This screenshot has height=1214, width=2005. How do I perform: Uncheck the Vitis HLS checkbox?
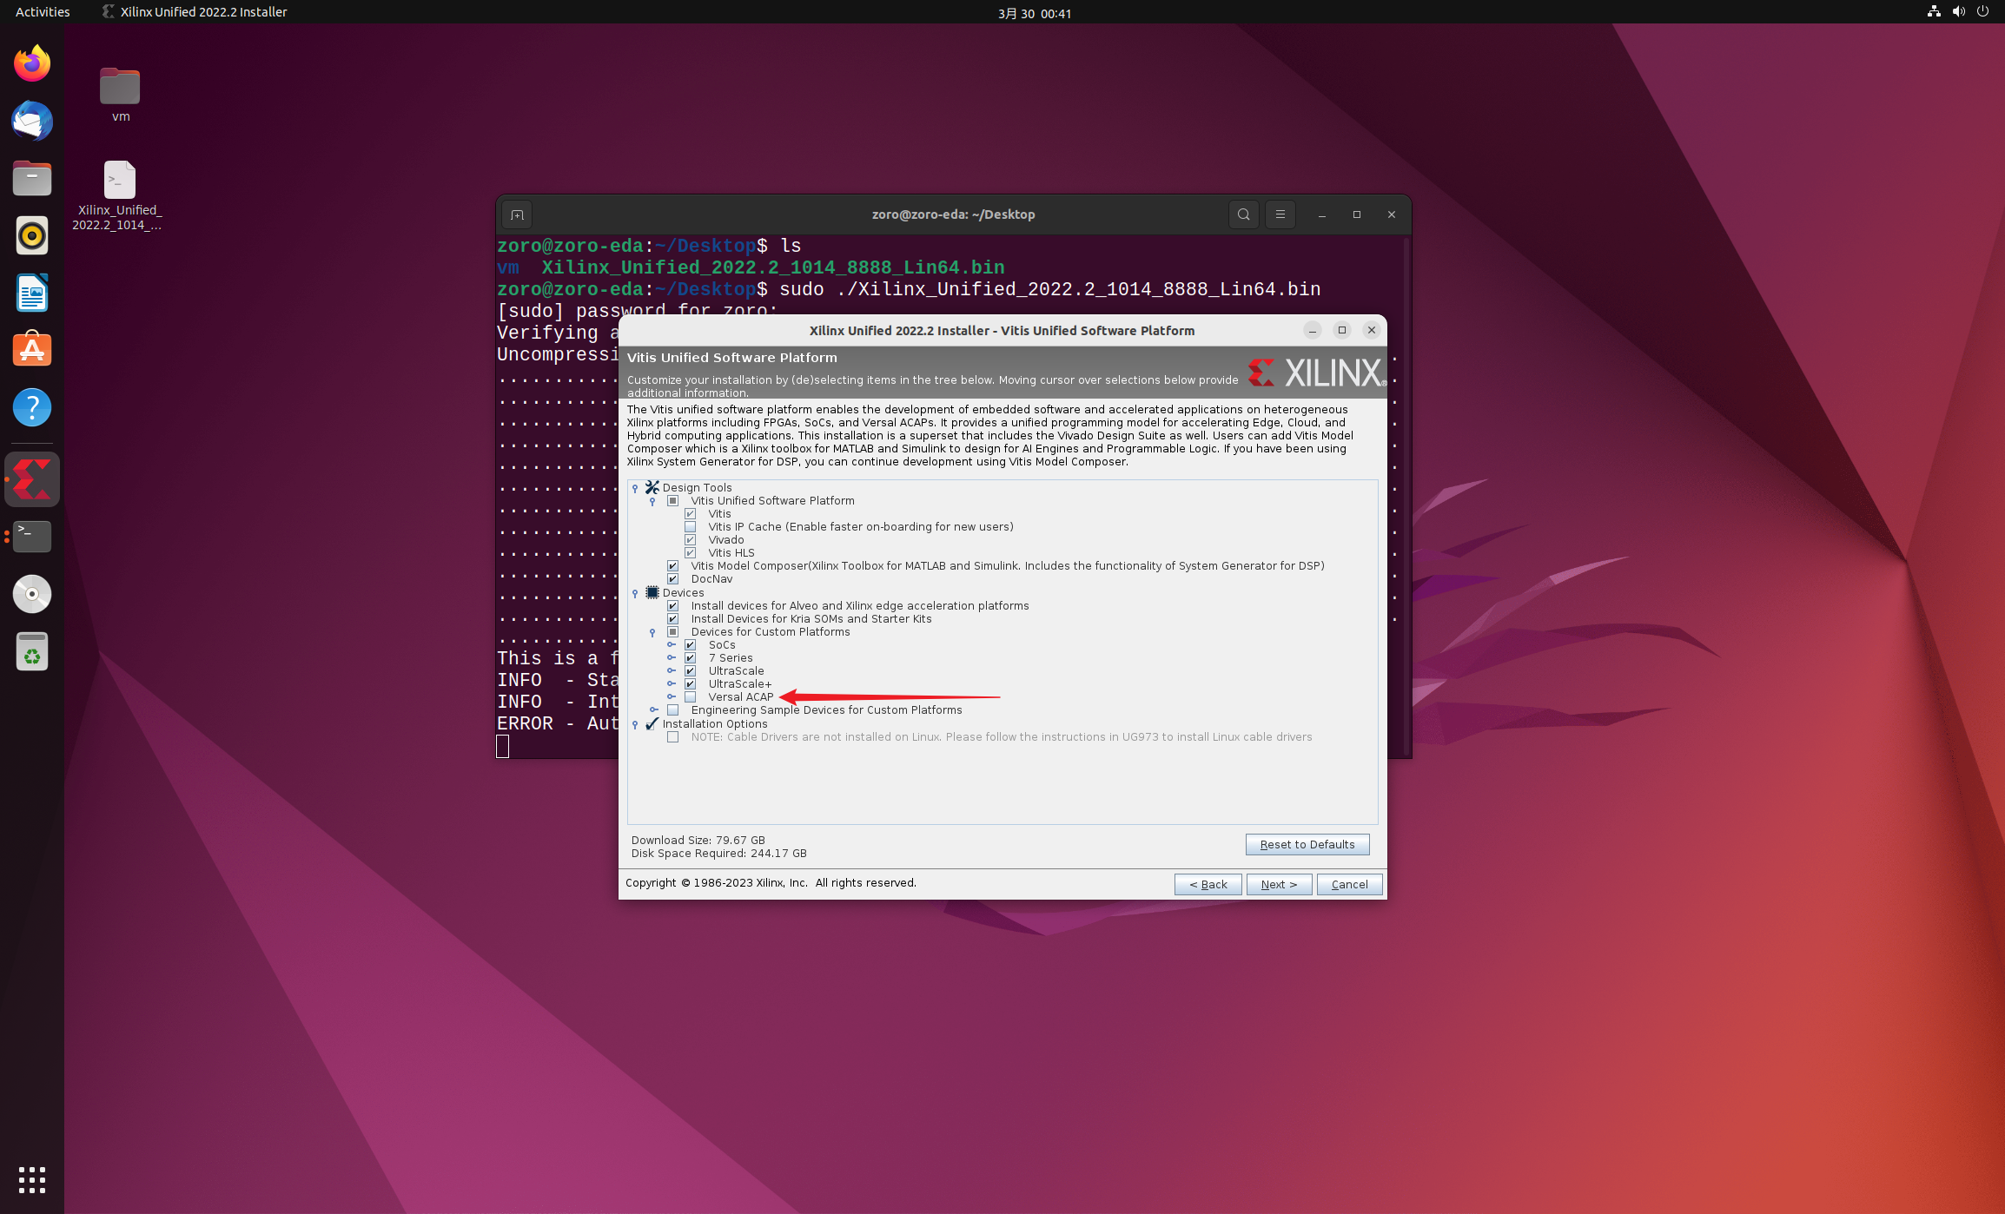point(691,553)
